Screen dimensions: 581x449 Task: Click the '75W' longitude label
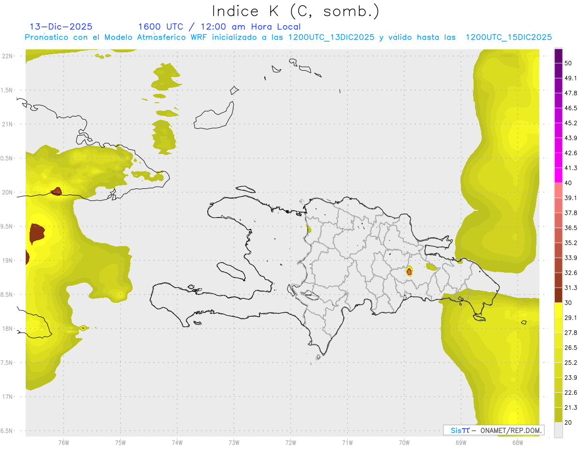121,443
